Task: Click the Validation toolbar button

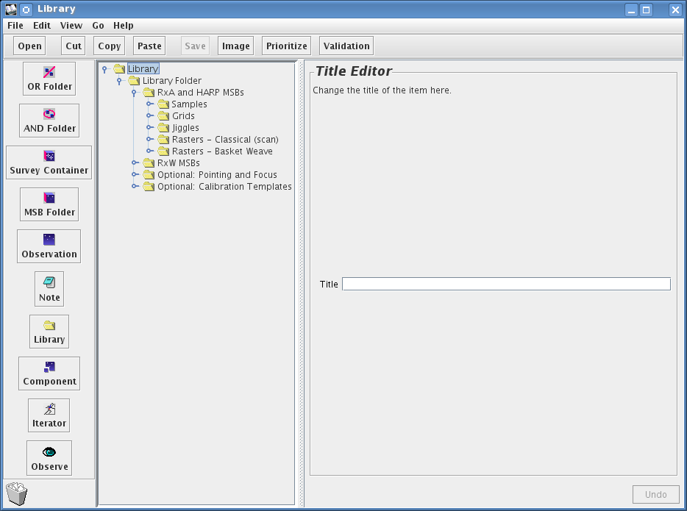Action: (346, 46)
